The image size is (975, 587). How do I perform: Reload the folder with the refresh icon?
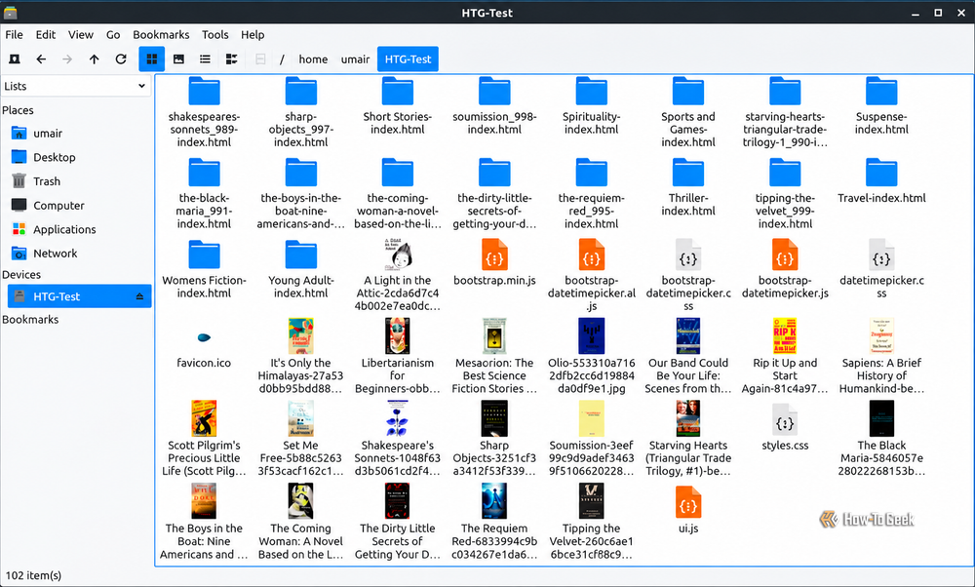coord(121,59)
